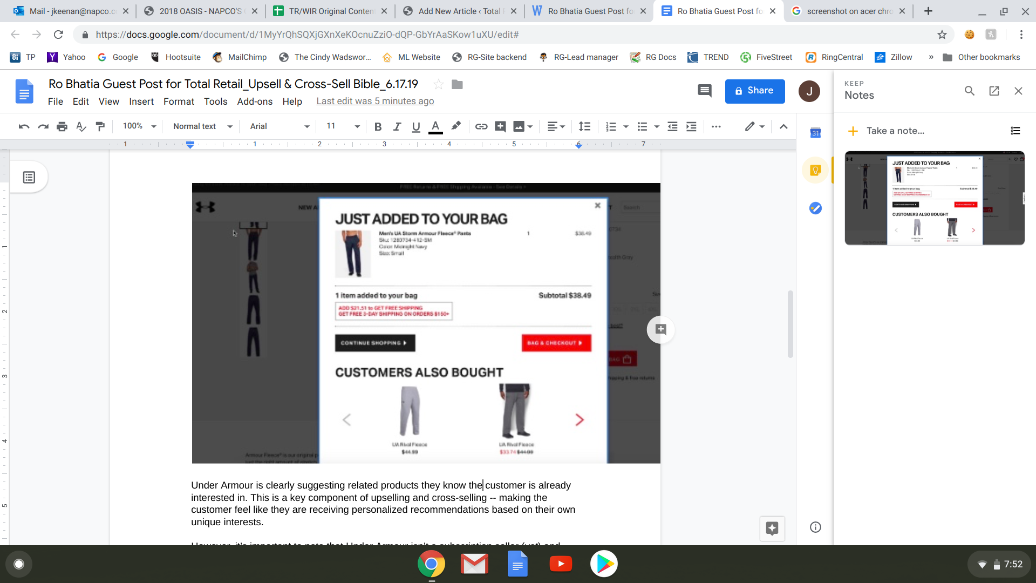Open the Add-ons menu
This screenshot has width=1036, height=583.
pyautogui.click(x=255, y=101)
